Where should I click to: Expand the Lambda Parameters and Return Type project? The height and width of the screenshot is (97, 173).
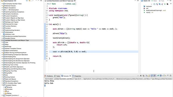(x=2, y=40)
